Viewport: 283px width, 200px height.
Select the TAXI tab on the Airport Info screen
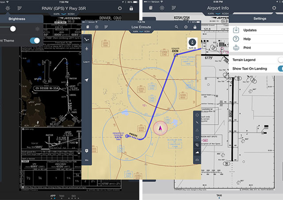[x=219, y=195]
